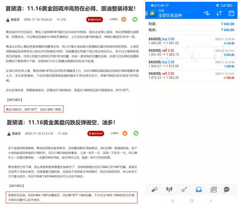The image size is (239, 208).
Task: Open XAUUSD buy 3.00 trade row
Action: click(x=191, y=41)
